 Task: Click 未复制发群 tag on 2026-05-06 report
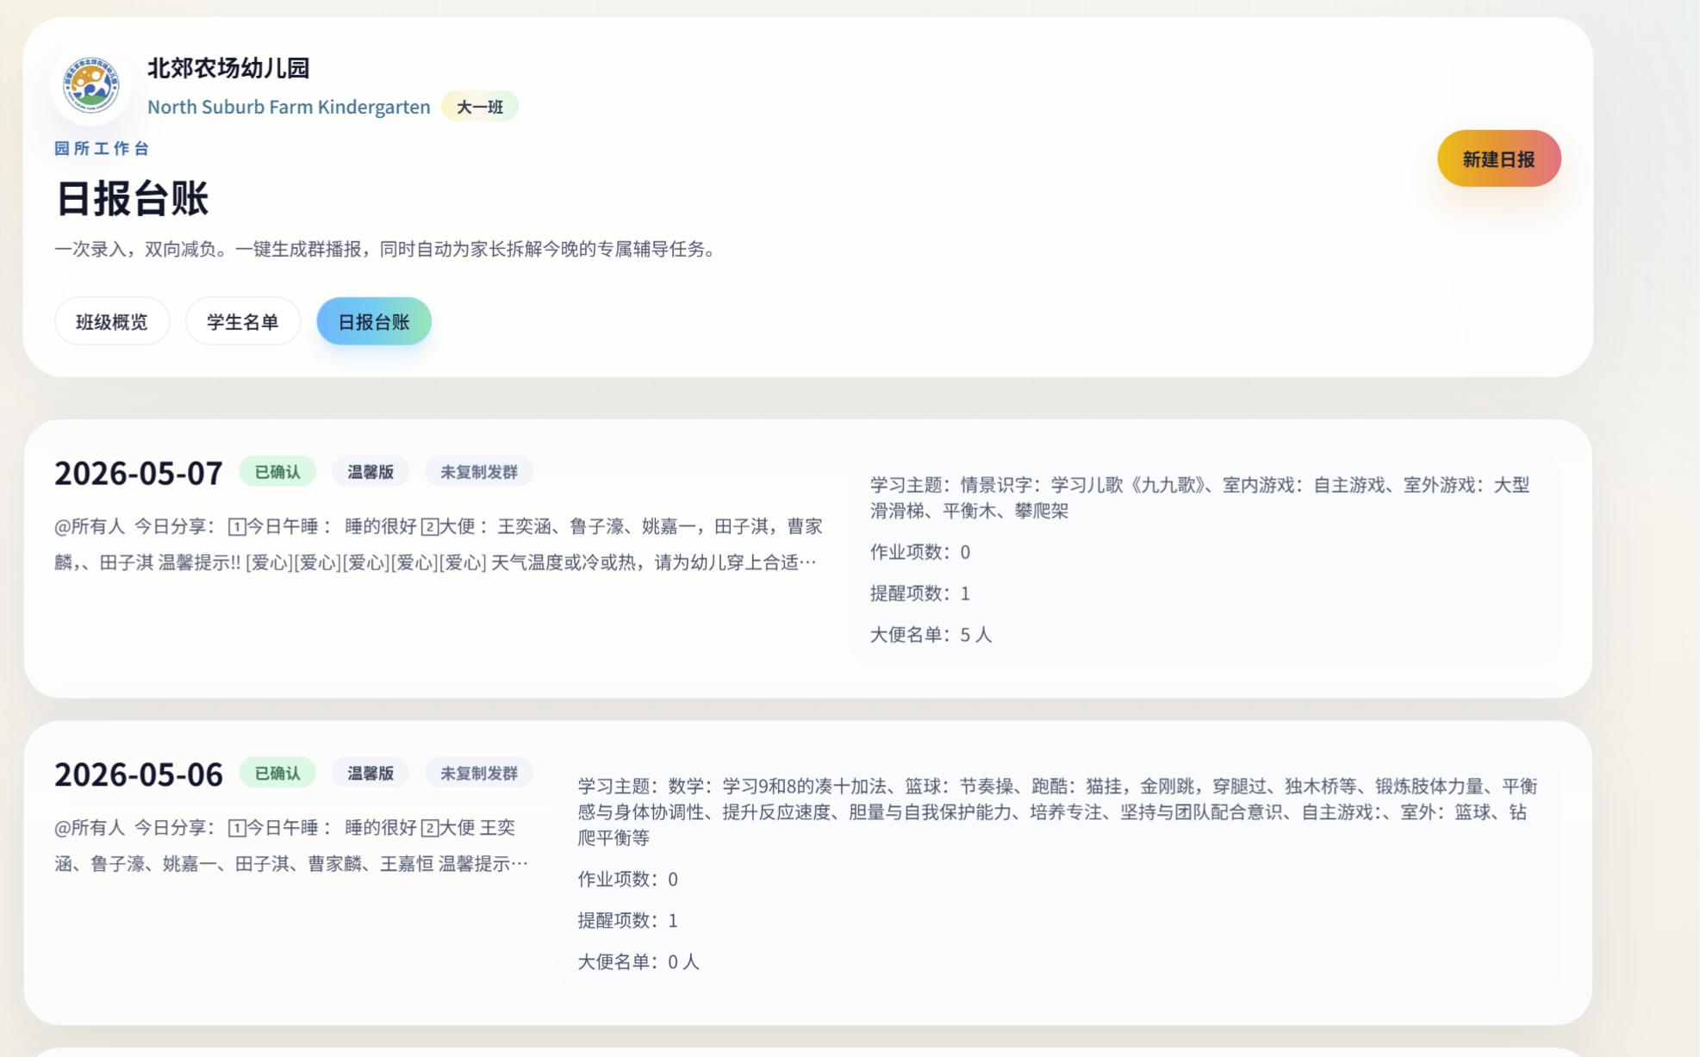point(479,774)
